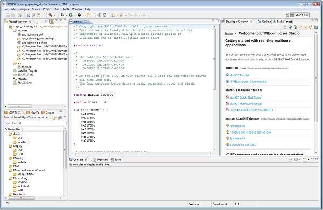Viewport: 323px width, 210px height.
Task: Open the xSOFTip panel view menu triangle
Action: 65,117
